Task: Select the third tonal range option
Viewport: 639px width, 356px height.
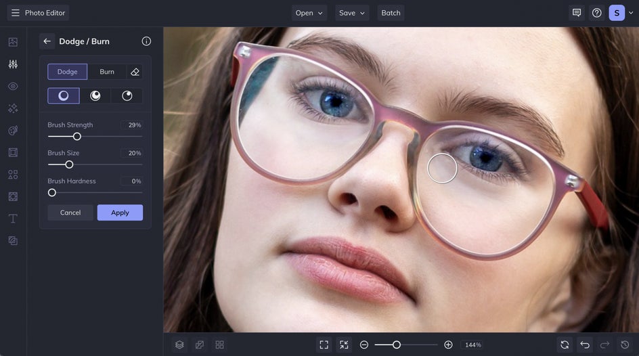Action: 127,95
